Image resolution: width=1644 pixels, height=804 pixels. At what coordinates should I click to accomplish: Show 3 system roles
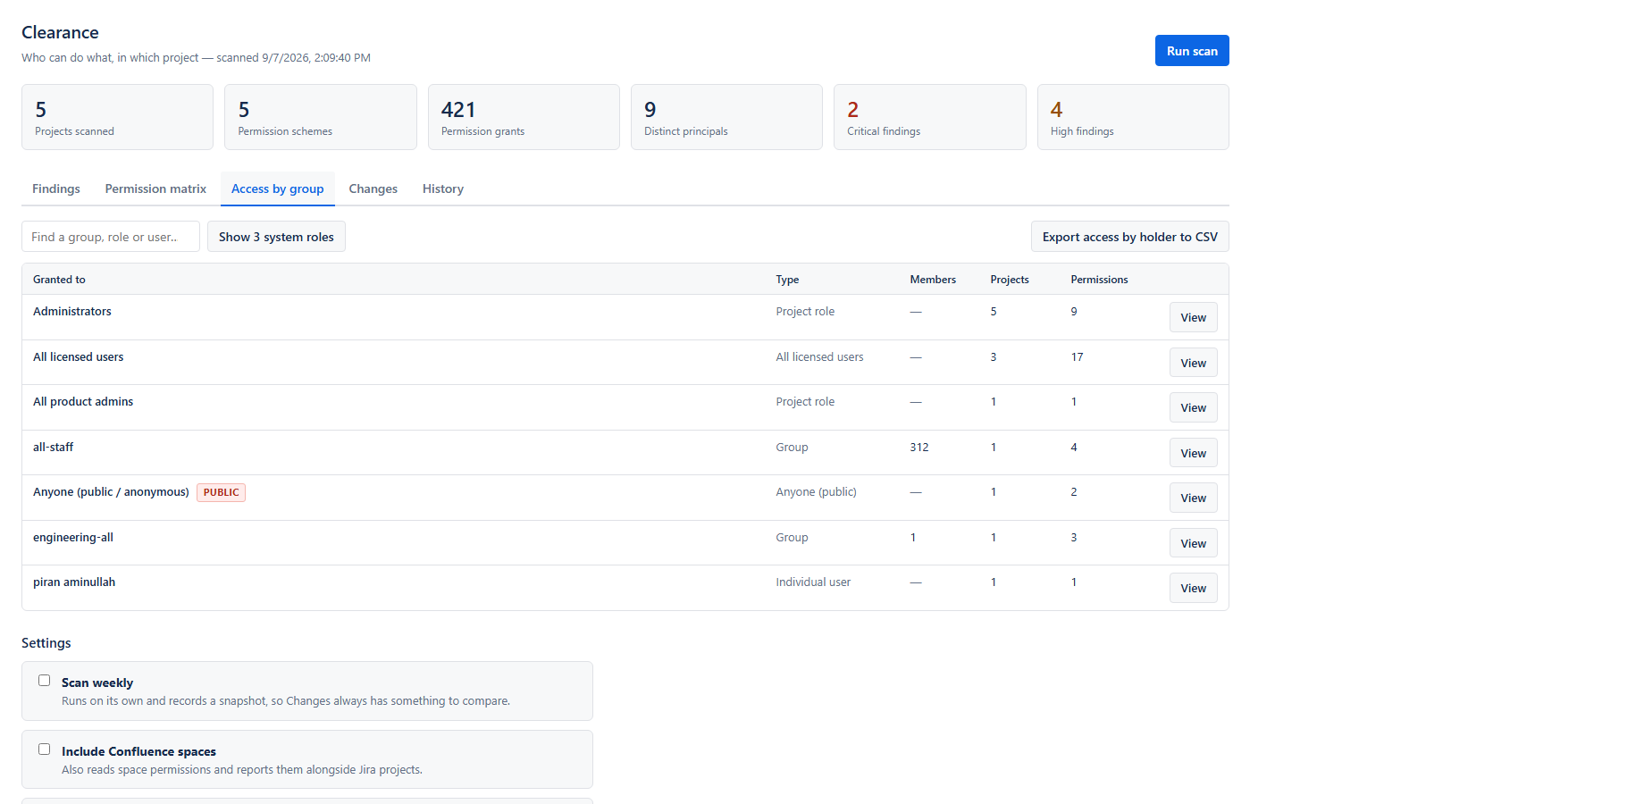point(276,237)
